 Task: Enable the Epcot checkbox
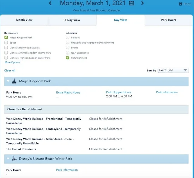(x=6, y=42)
